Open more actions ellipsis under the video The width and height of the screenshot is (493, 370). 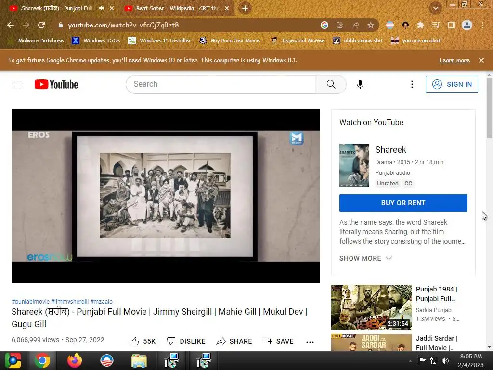310,342
